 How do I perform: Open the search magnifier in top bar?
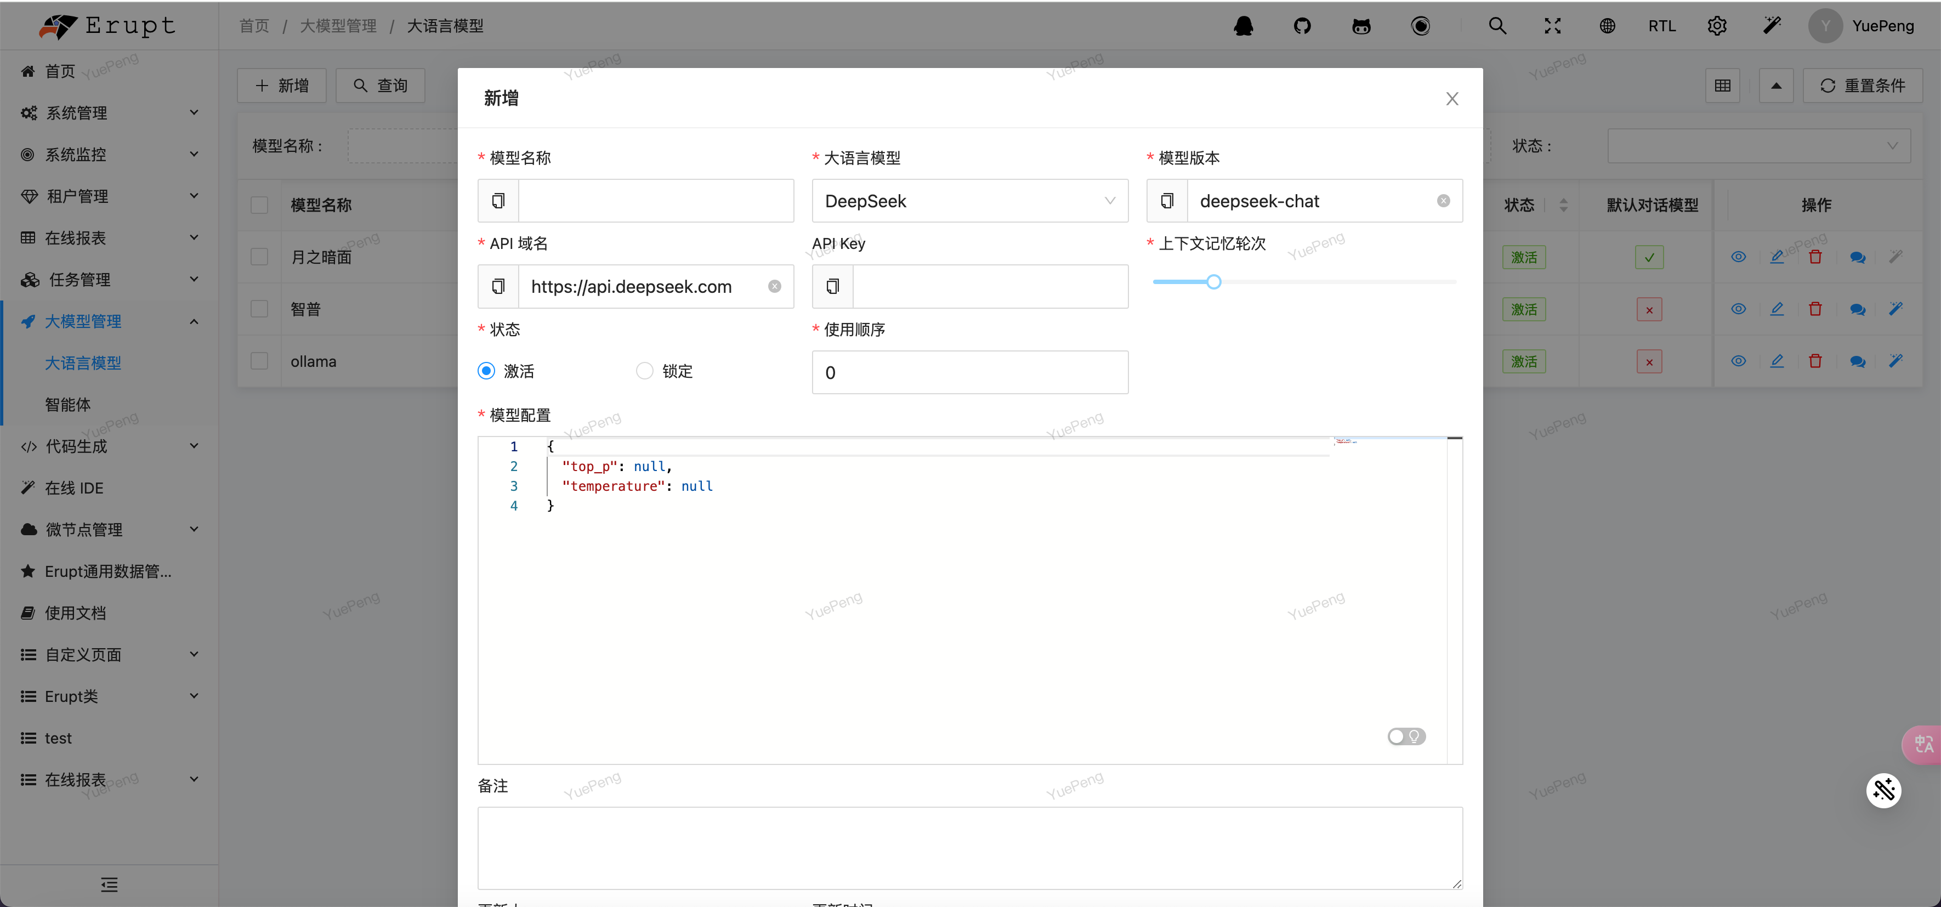pos(1497,26)
